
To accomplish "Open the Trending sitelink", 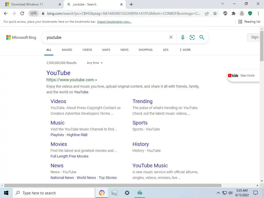I will tap(142, 101).
